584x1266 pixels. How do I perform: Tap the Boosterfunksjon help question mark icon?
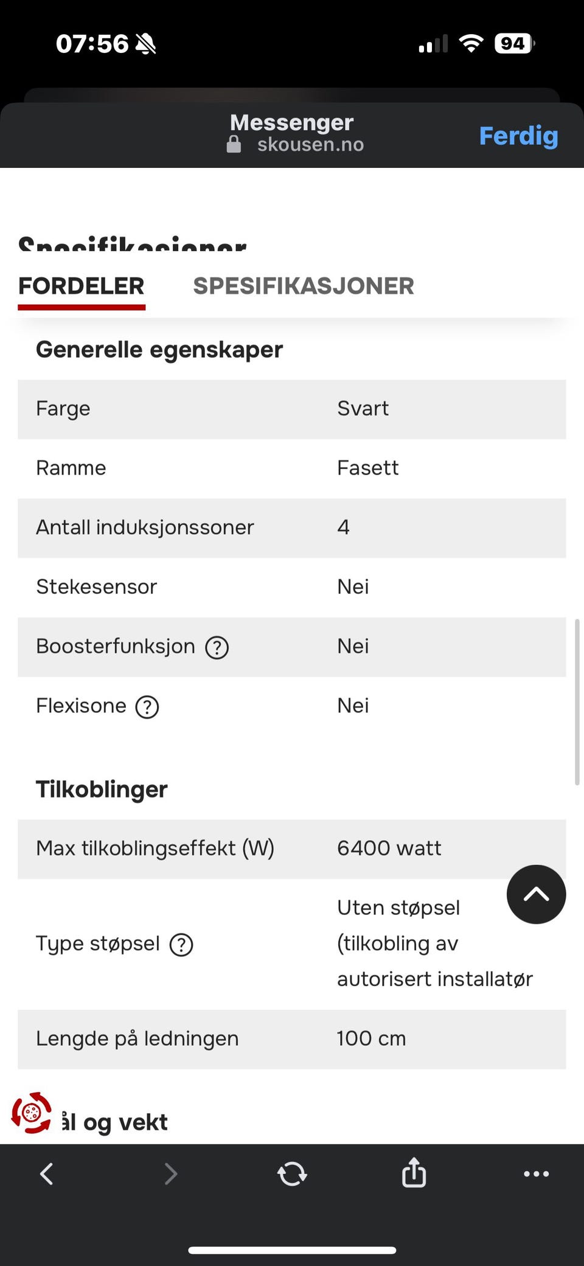(x=217, y=647)
